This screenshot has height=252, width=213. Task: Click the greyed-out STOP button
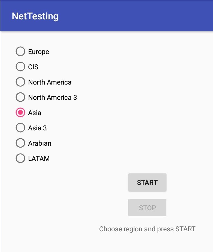147,208
